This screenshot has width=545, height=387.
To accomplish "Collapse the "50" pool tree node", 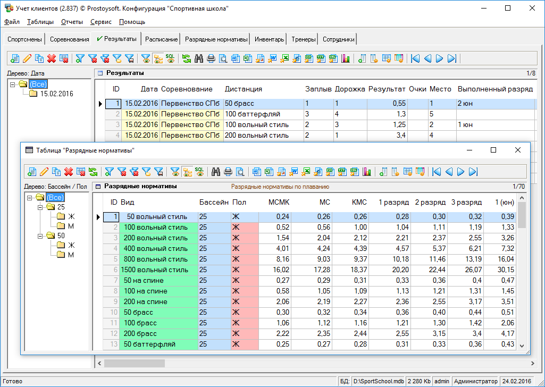I will 40,235.
